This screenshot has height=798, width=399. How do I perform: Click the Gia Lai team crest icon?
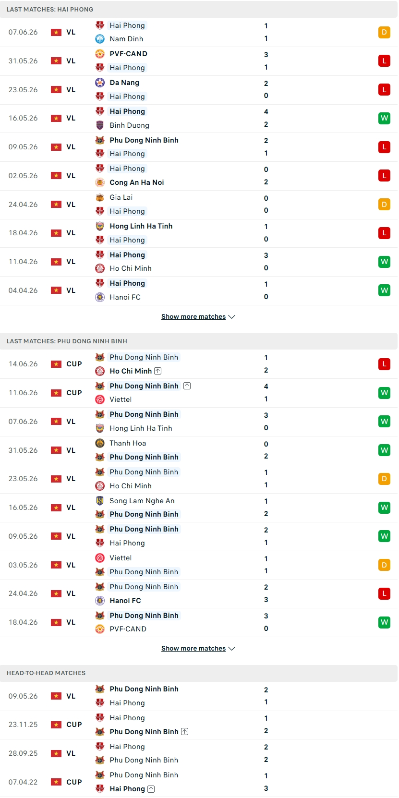pyautogui.click(x=100, y=197)
